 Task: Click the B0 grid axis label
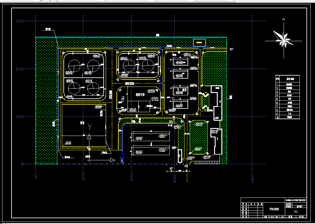(23, 164)
